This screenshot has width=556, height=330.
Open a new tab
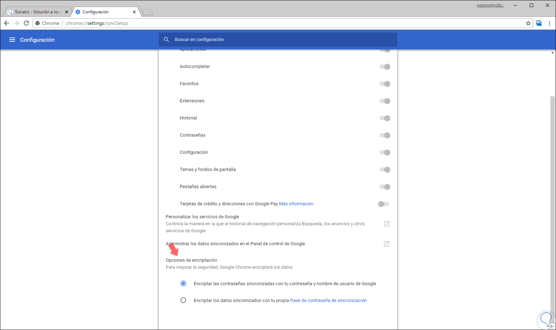click(x=147, y=12)
